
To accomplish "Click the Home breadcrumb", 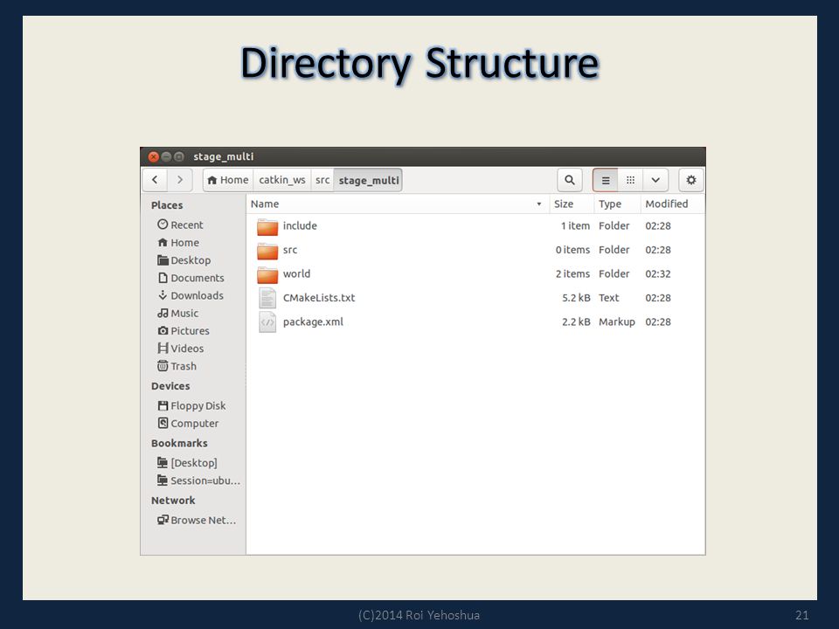I will (228, 180).
